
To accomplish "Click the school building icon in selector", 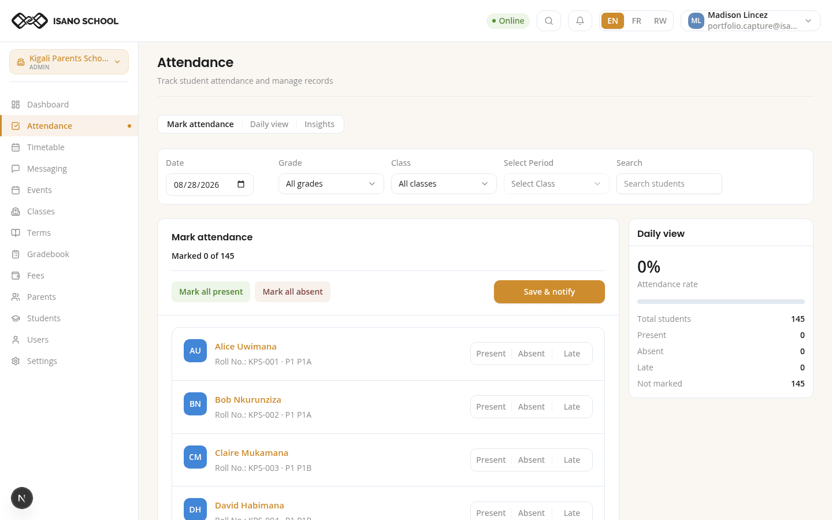I will click(x=21, y=62).
